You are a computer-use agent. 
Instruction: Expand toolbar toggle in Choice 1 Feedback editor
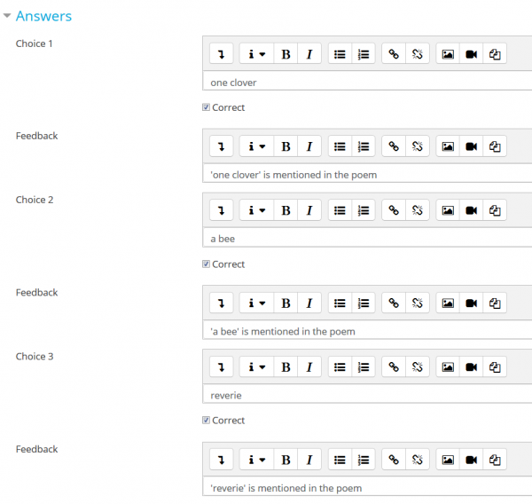click(x=221, y=146)
